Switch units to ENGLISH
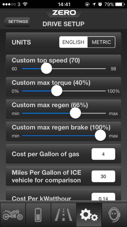Viewport: 127px width, 227px height. (73, 42)
